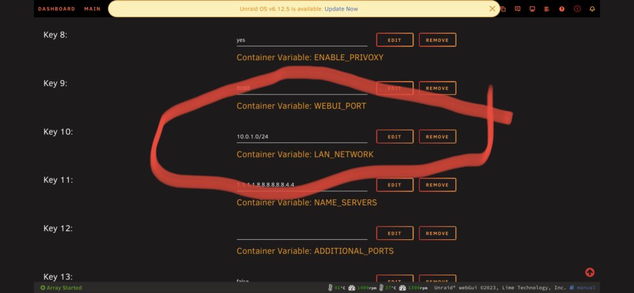The image size is (634, 293).
Task: Edit the ADDITIONAL_PORTS variable
Action: [394, 234]
